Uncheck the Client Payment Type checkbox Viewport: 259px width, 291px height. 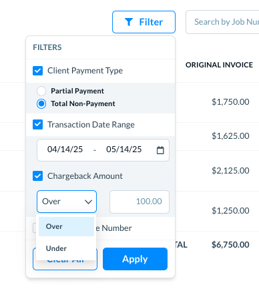pyautogui.click(x=38, y=71)
